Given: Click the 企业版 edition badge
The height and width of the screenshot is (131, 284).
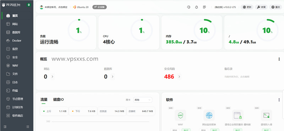Looking at the screenshot, I should click(x=99, y=7).
